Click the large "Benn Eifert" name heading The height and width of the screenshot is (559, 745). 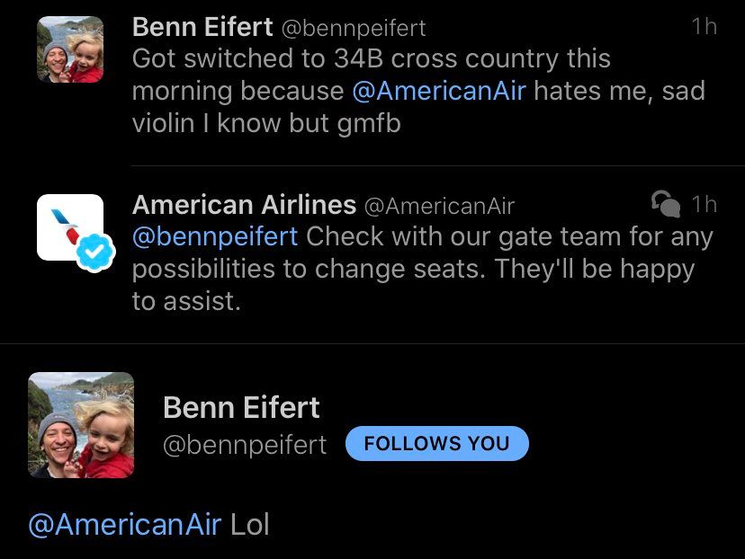(x=241, y=408)
